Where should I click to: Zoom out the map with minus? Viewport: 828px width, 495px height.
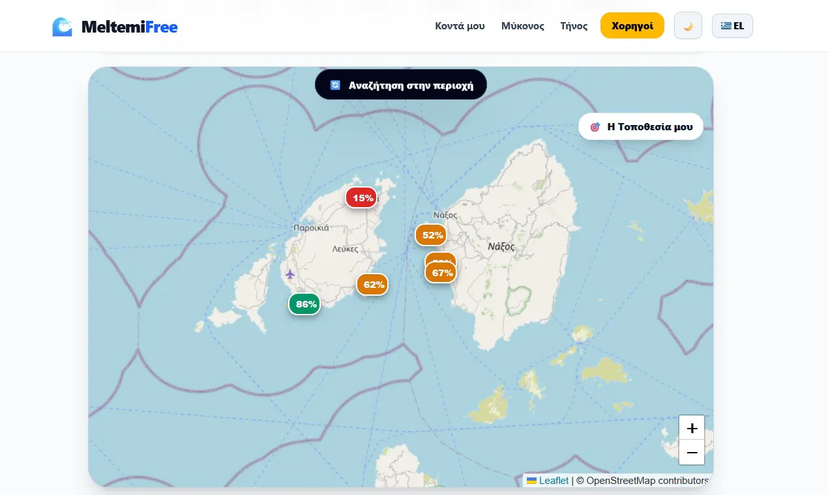click(692, 452)
